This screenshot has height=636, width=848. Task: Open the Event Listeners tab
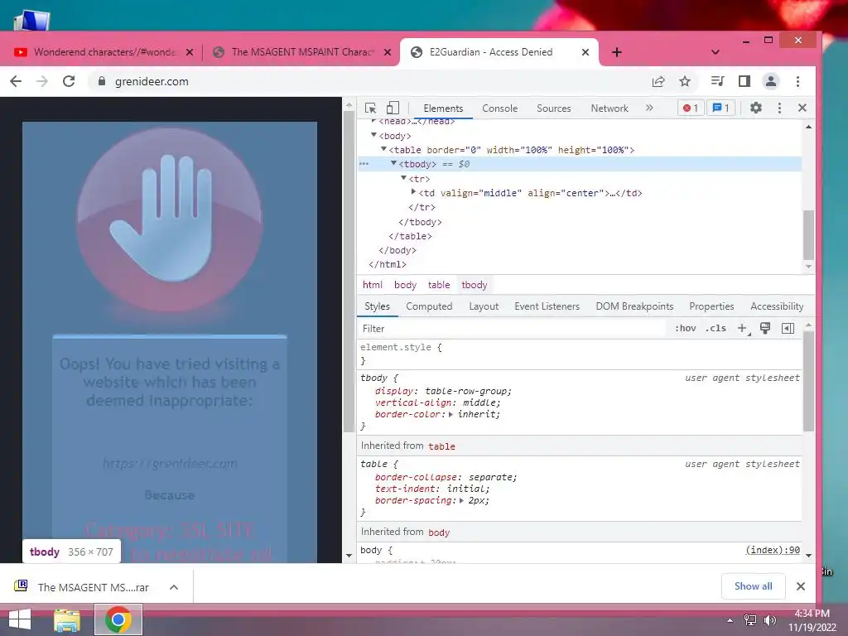[x=547, y=306]
